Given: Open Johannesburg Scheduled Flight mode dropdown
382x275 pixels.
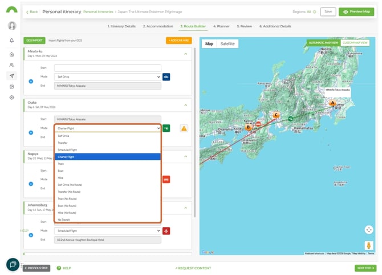Looking at the screenshot, I should pyautogui.click(x=107, y=231).
